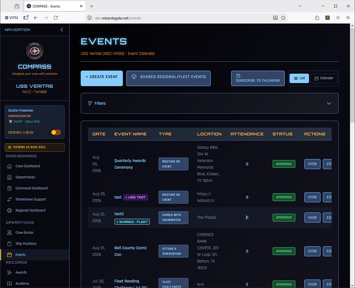Open the Bell County Comic Con link
355x288 pixels.
click(x=131, y=251)
